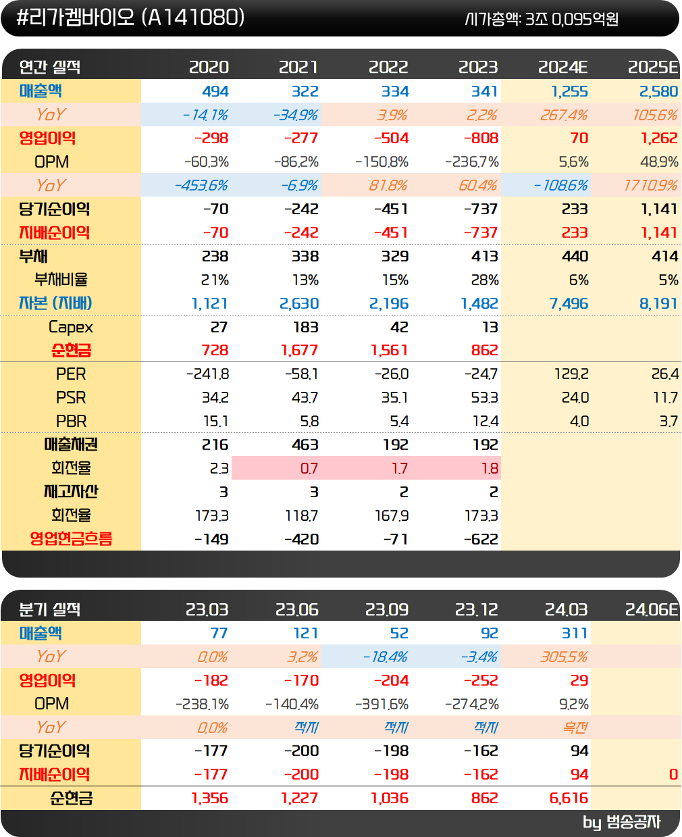Click quarterly 순현금 value 6,616
682x837 pixels.
(x=569, y=798)
